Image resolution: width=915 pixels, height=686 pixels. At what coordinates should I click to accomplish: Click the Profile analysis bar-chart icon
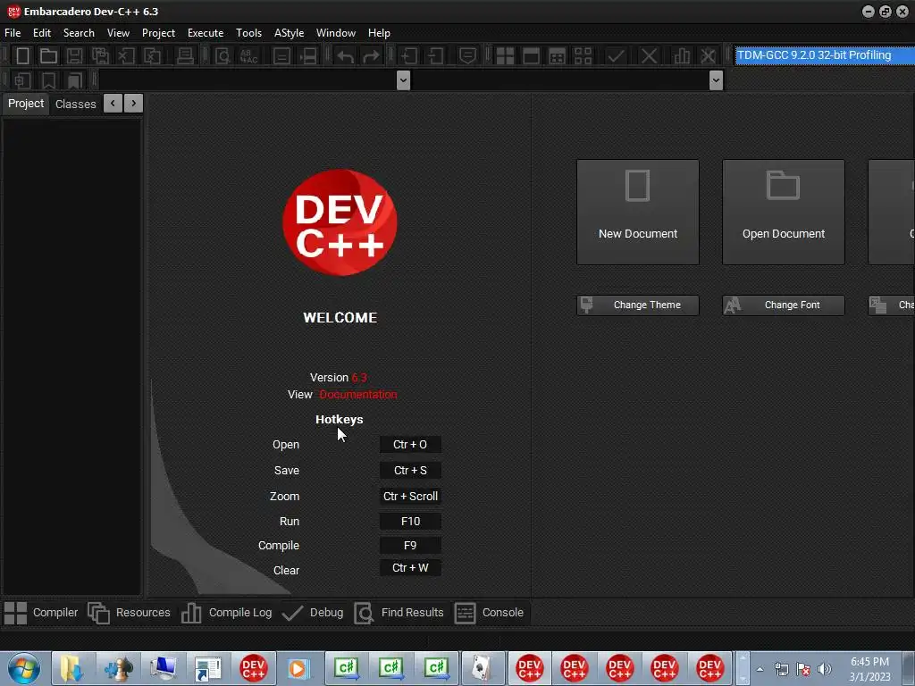[682, 56]
